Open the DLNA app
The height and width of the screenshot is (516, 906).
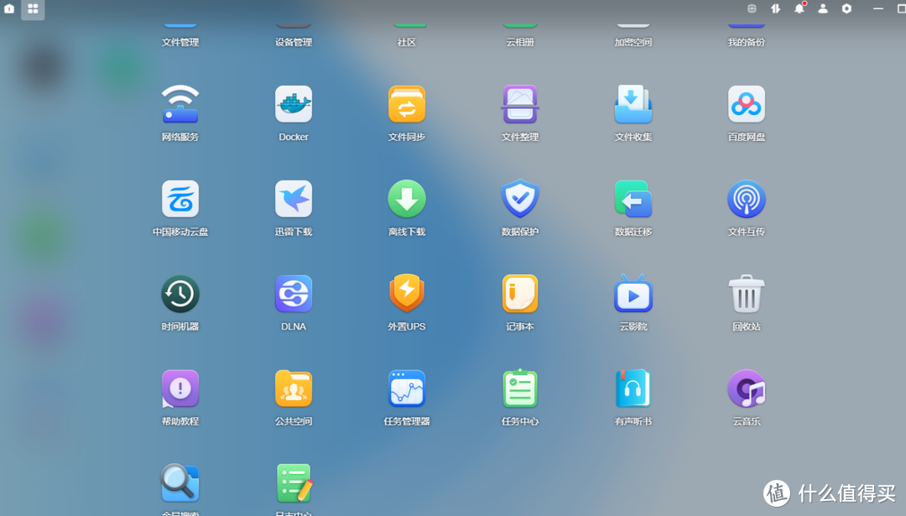[294, 294]
